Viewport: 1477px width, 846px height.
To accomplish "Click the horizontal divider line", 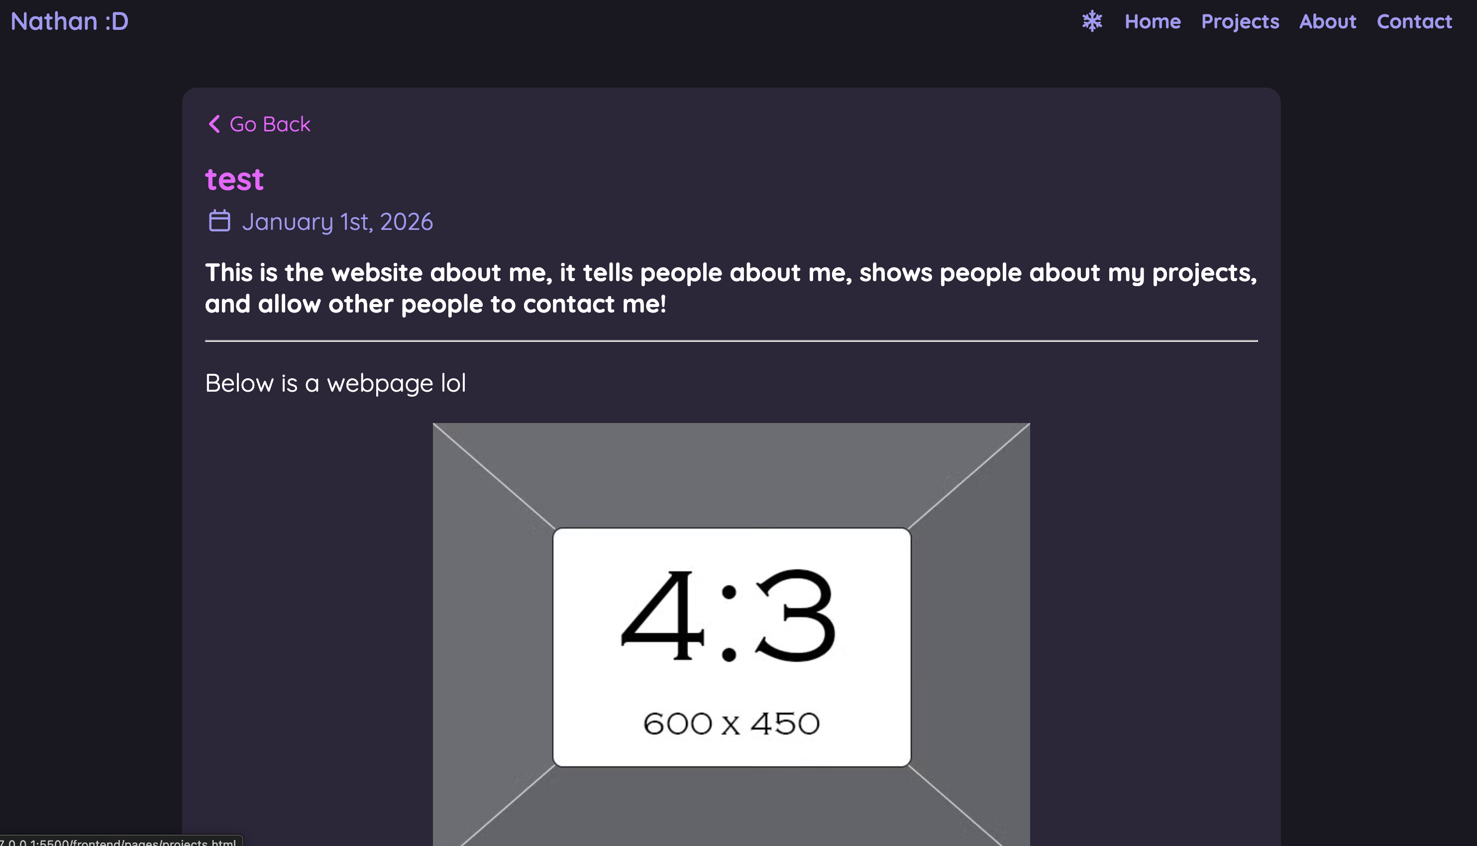I will [x=731, y=341].
